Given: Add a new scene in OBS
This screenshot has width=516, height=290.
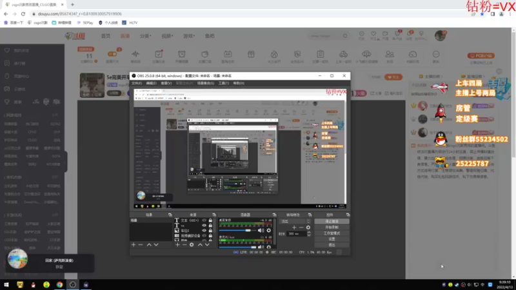Looking at the screenshot, I should click(x=134, y=245).
